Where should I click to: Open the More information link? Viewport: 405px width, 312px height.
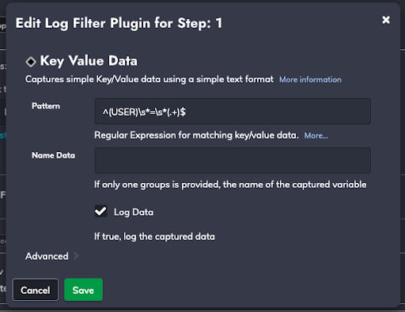point(310,79)
